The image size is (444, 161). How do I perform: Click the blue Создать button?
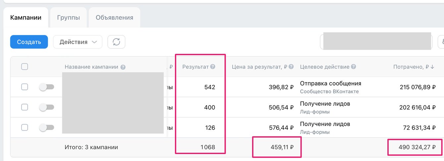point(29,42)
